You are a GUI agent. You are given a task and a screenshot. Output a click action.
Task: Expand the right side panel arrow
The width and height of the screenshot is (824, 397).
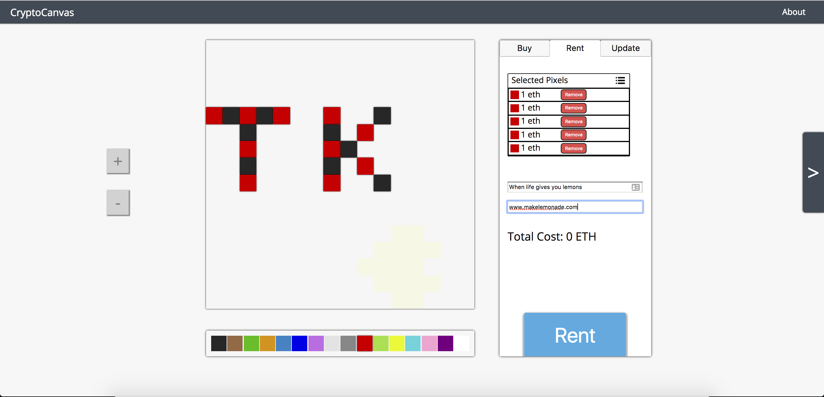(x=813, y=172)
